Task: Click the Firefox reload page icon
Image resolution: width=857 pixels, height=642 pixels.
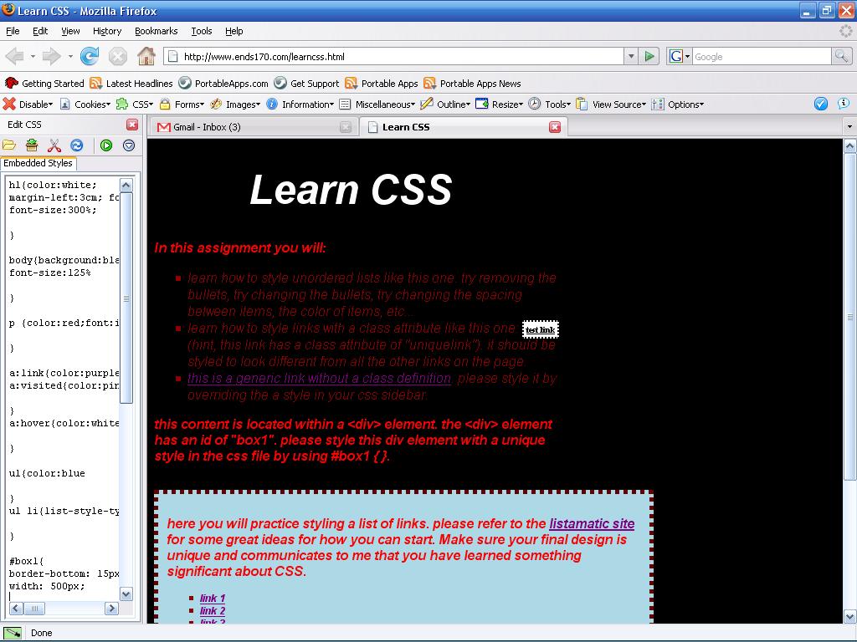Action: (90, 56)
